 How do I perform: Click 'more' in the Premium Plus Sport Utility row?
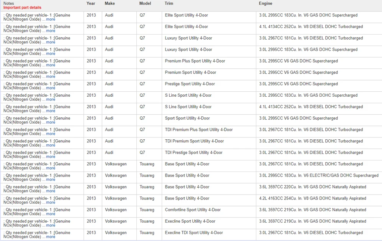[x=51, y=65]
